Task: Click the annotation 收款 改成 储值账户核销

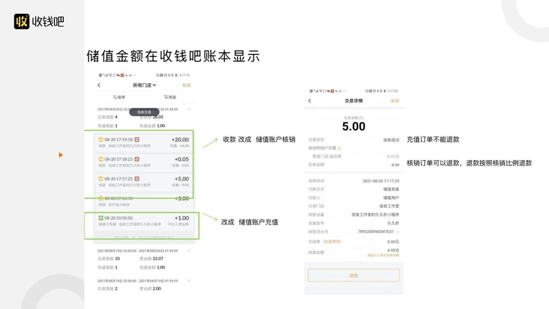Action: [x=259, y=139]
